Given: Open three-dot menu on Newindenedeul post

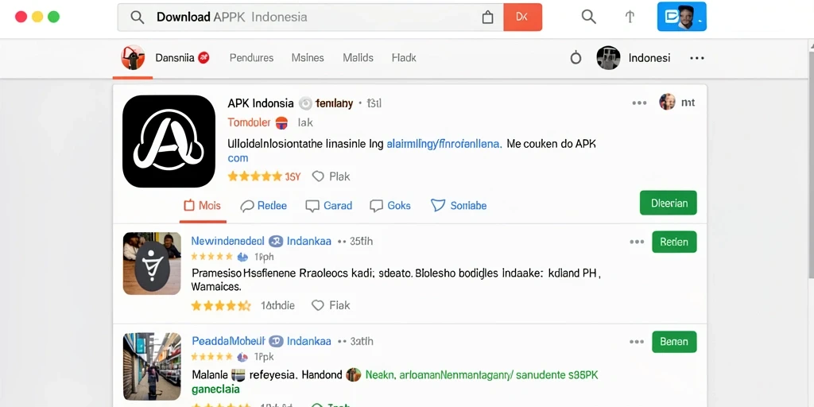Looking at the screenshot, I should point(637,242).
